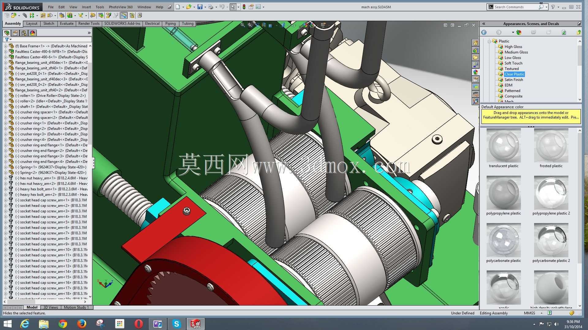Open PropertyManager tab icon
Screen dimensions: 588x330
15,33
